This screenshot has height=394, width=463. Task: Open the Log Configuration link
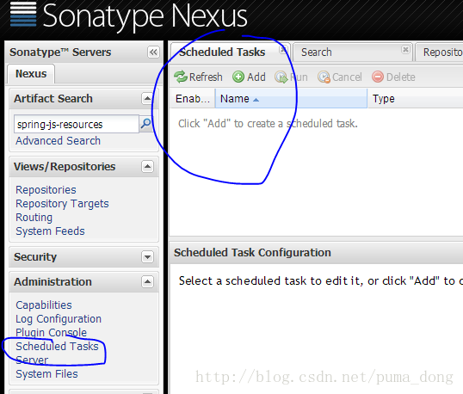(x=59, y=319)
